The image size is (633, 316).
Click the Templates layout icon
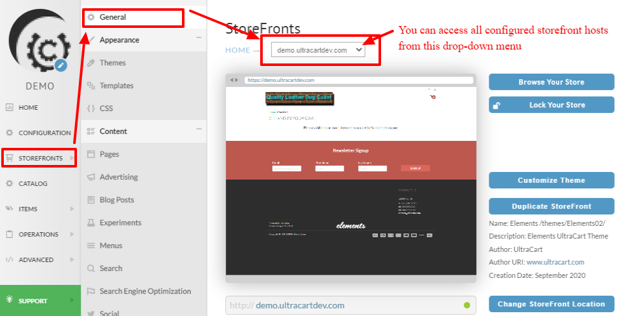click(91, 85)
